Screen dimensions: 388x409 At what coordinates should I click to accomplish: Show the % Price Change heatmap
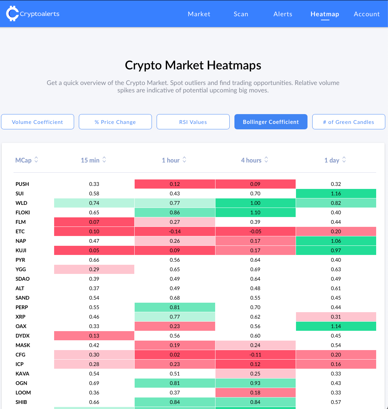tap(115, 122)
